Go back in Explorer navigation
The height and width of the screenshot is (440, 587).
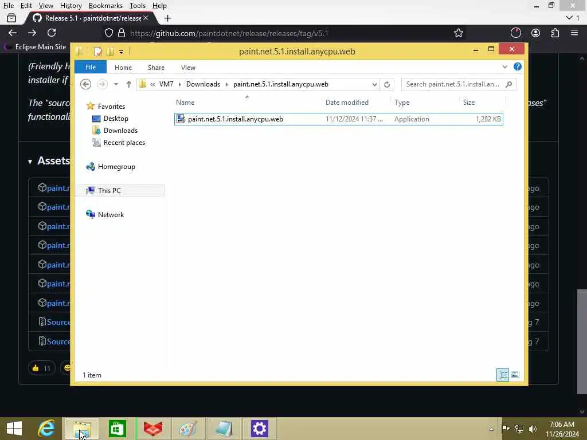86,84
